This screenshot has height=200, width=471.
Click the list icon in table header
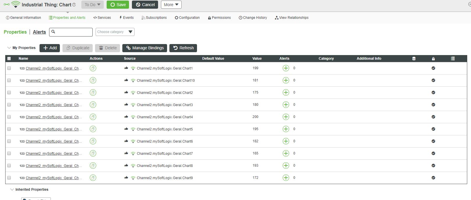pos(453,59)
